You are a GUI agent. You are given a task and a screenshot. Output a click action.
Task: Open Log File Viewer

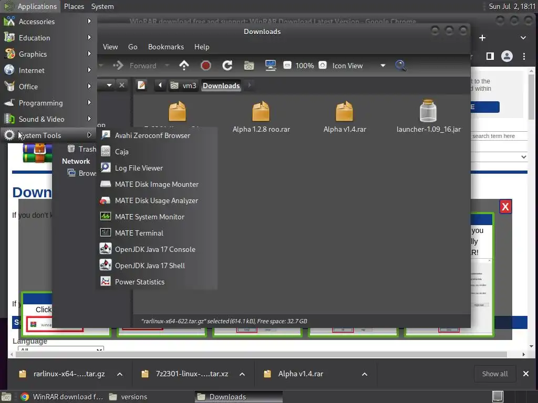pyautogui.click(x=157, y=168)
